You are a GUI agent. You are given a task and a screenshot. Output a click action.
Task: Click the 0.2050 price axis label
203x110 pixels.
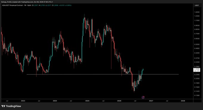[197, 79]
